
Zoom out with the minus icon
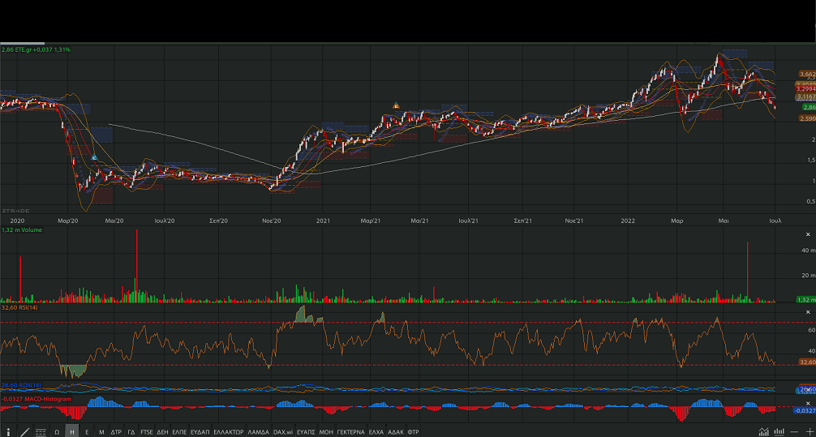point(792,431)
